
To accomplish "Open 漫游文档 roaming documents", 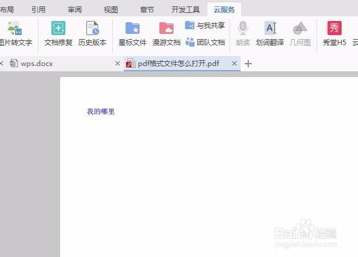I will point(166,29).
